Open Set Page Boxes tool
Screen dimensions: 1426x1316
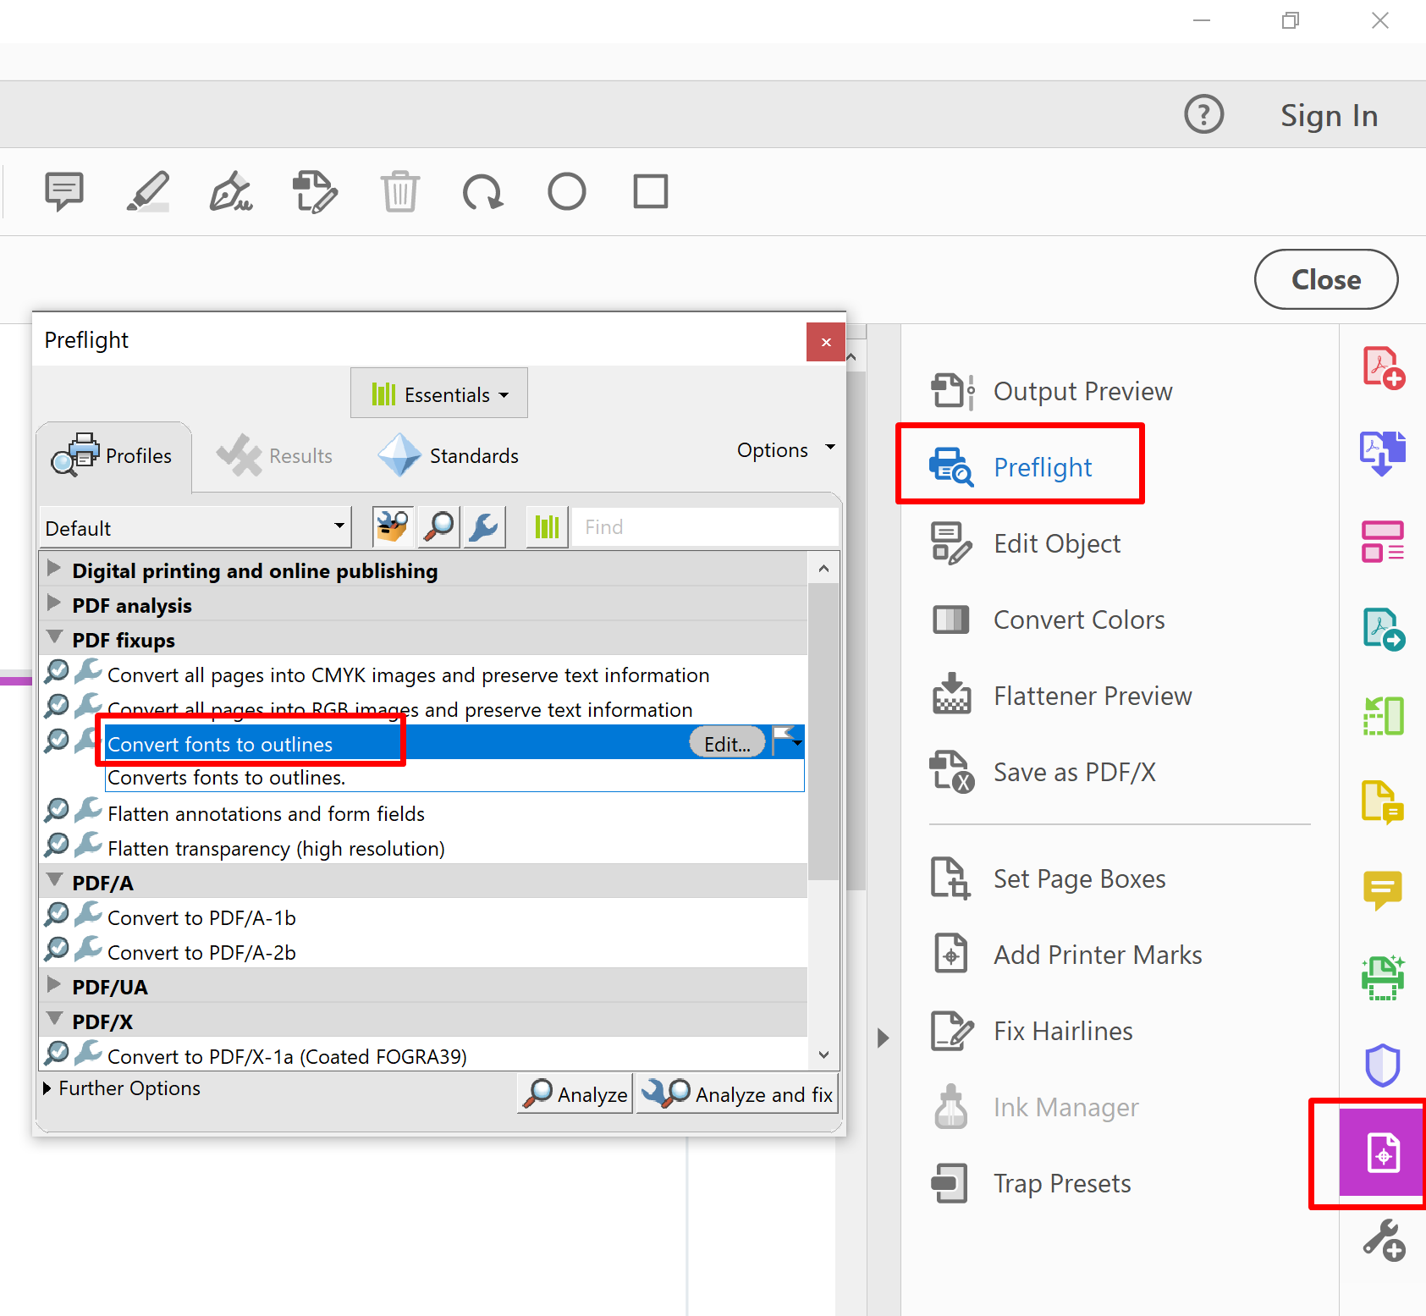click(x=1048, y=878)
